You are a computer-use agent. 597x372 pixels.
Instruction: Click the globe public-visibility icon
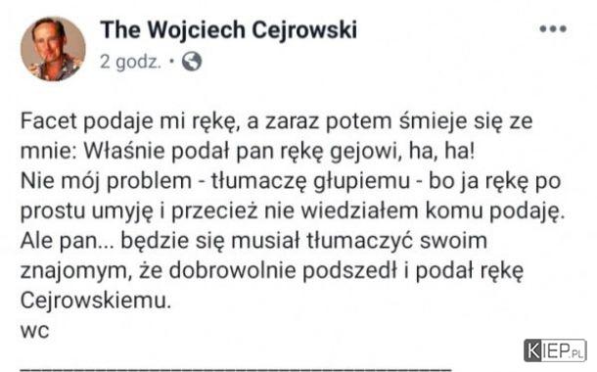tap(192, 62)
